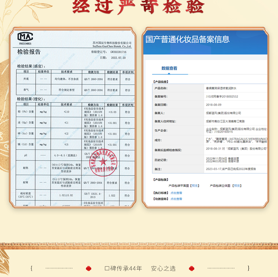The width and height of the screenshot is (278, 277).
Task: Click the 备案后监督检查情况 label
Action: (168, 150)
